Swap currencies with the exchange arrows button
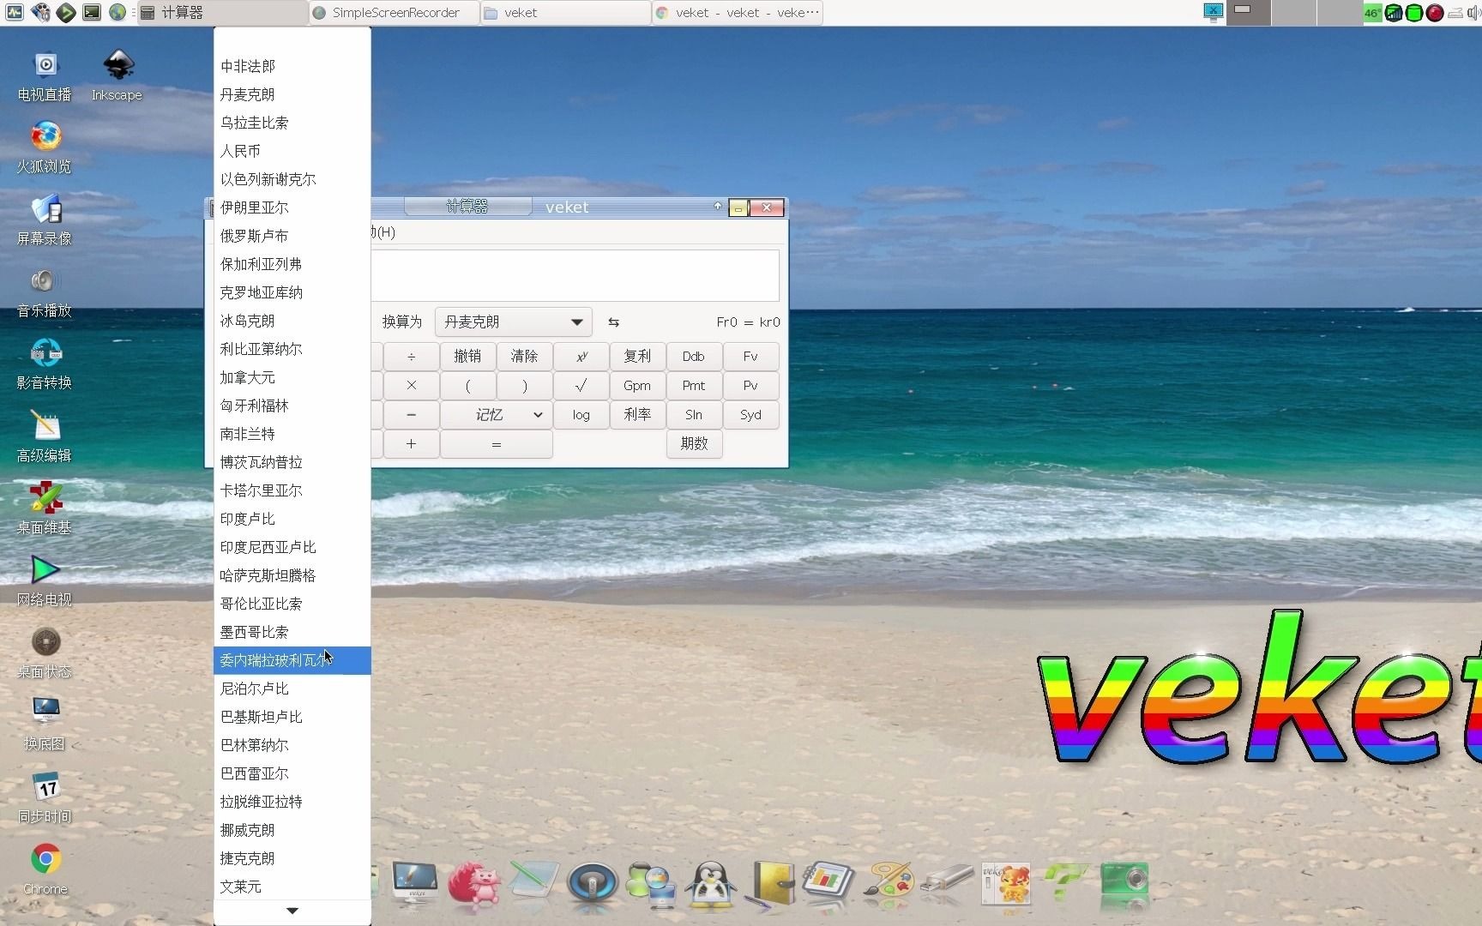The height and width of the screenshot is (926, 1482). (613, 322)
